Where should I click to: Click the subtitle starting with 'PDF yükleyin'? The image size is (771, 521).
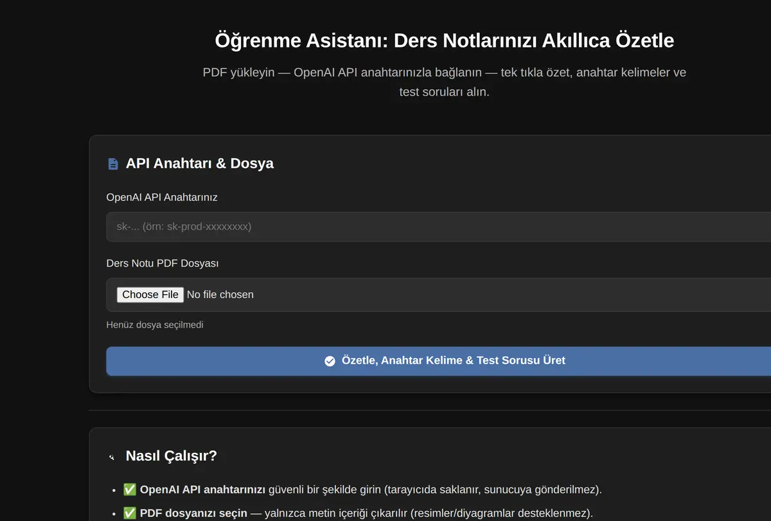point(445,82)
